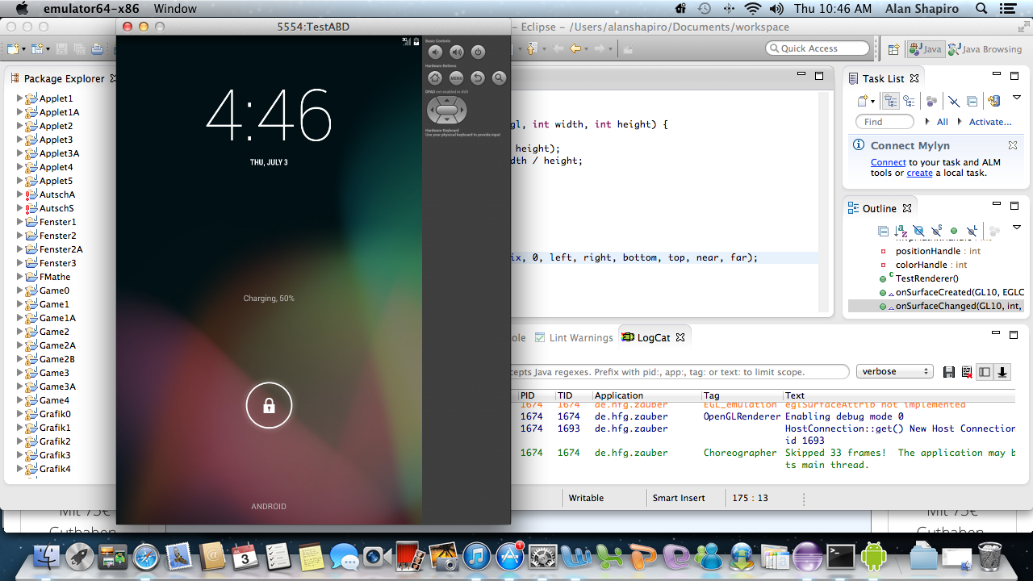Tap the lock icon on Android screen
Screen dimensions: 1033x581
[269, 406]
